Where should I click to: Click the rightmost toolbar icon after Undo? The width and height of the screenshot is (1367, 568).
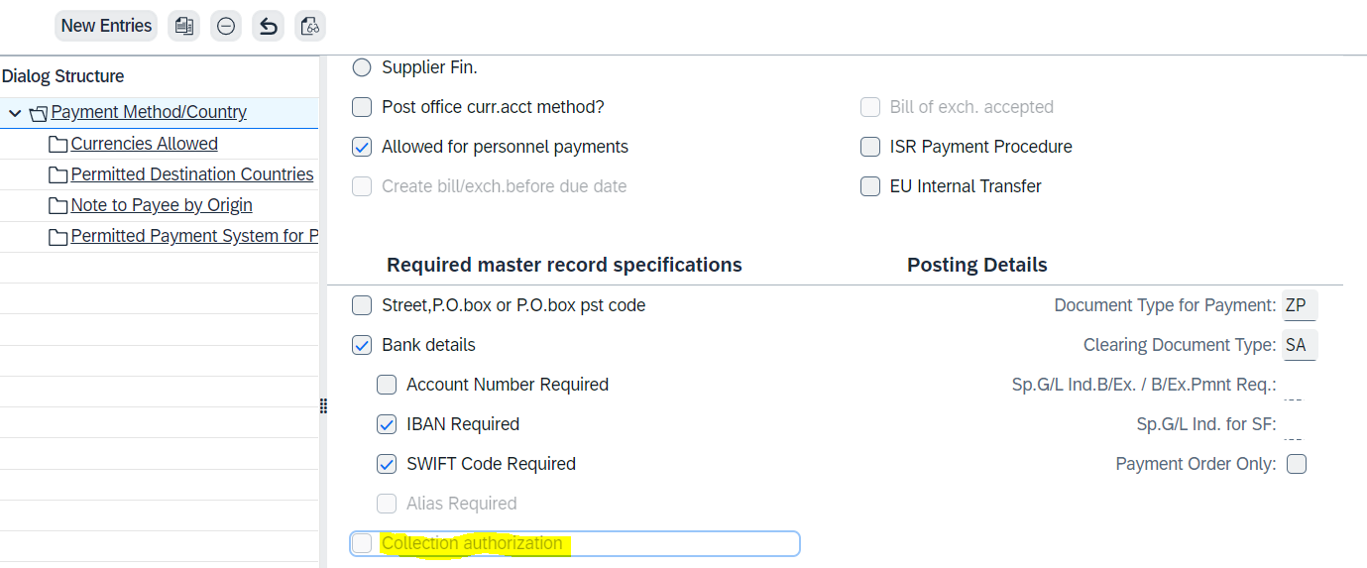point(310,26)
